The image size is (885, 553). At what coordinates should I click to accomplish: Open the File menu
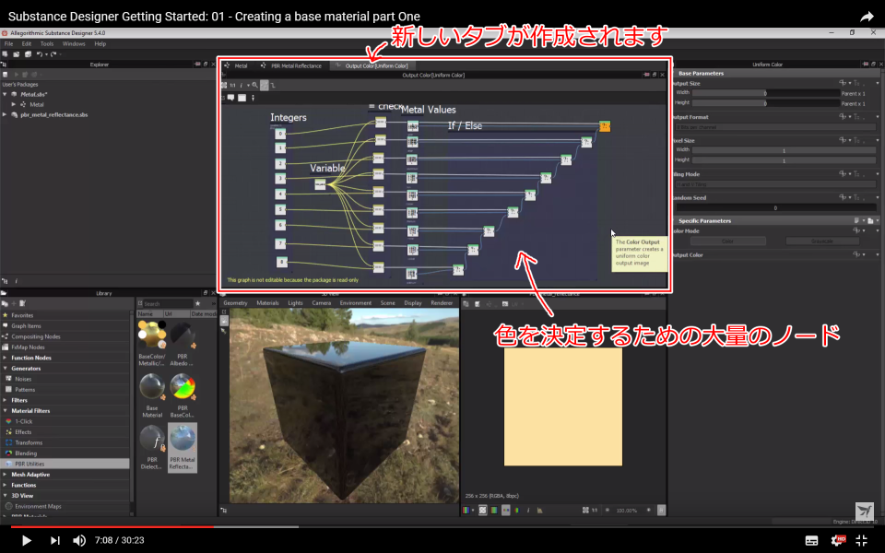click(9, 43)
